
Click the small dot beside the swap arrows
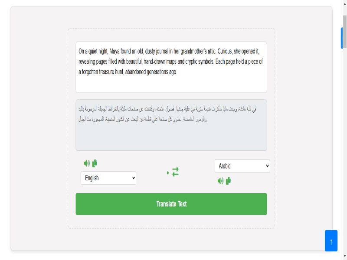point(168,173)
